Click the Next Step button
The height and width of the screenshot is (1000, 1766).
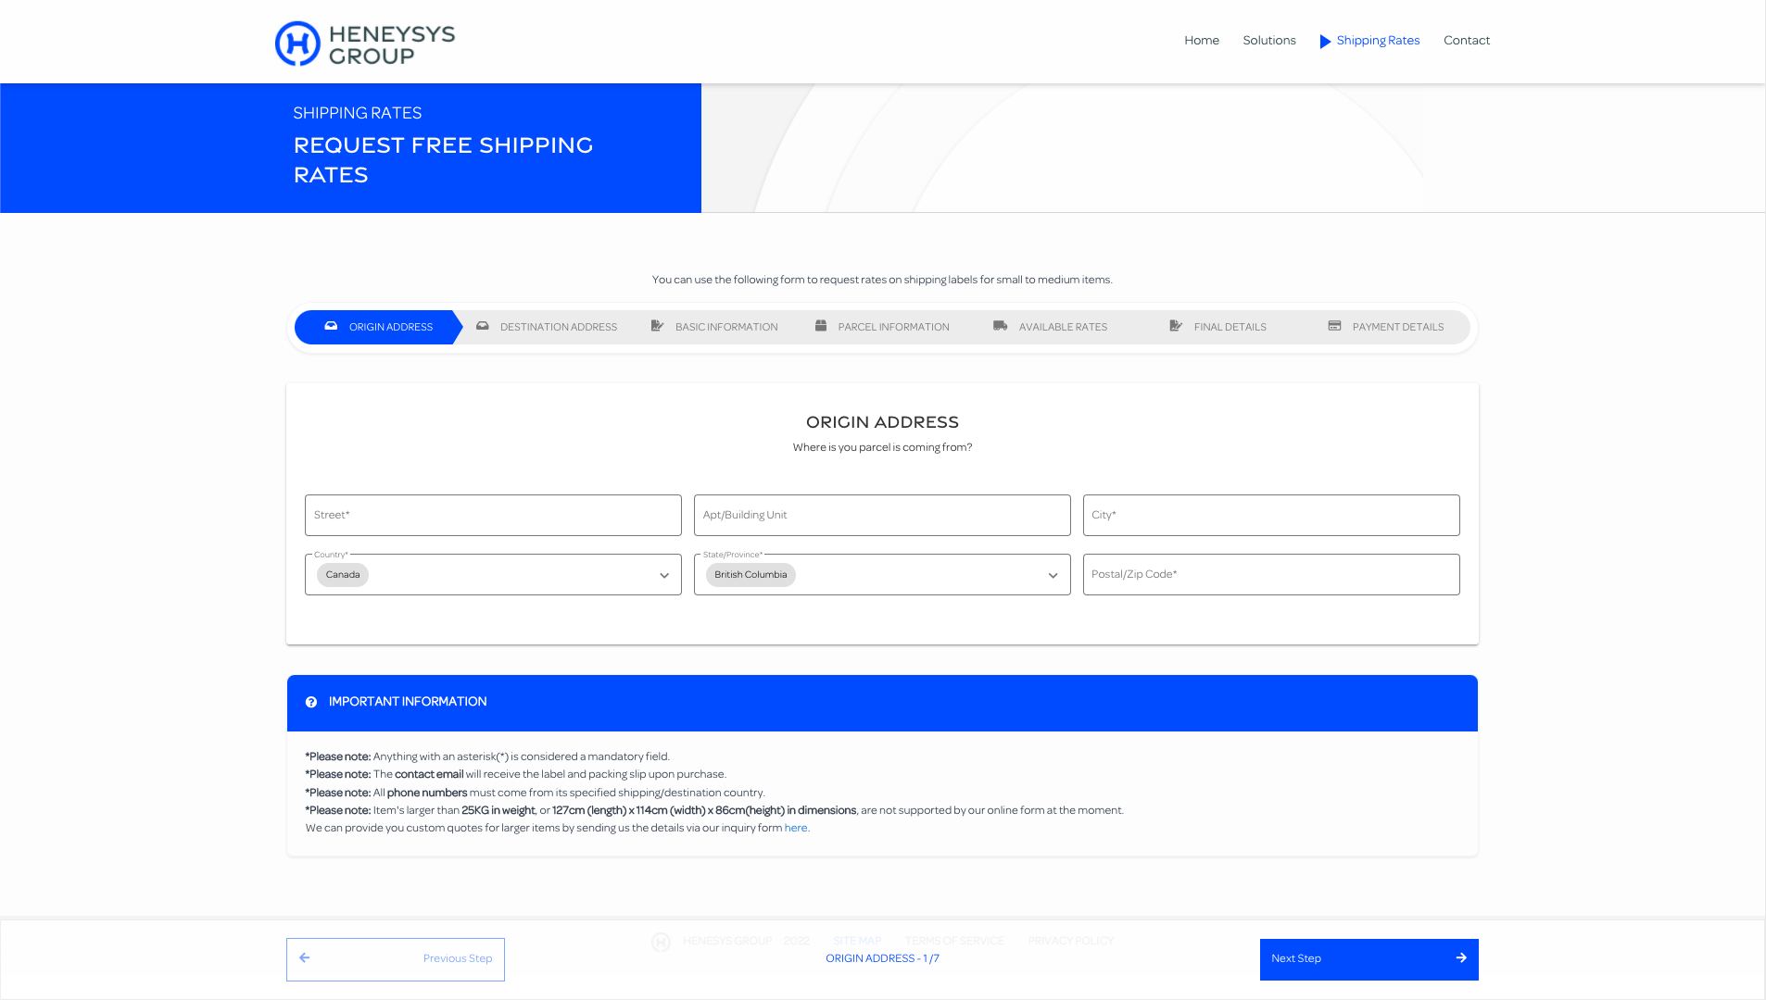pos(1369,959)
